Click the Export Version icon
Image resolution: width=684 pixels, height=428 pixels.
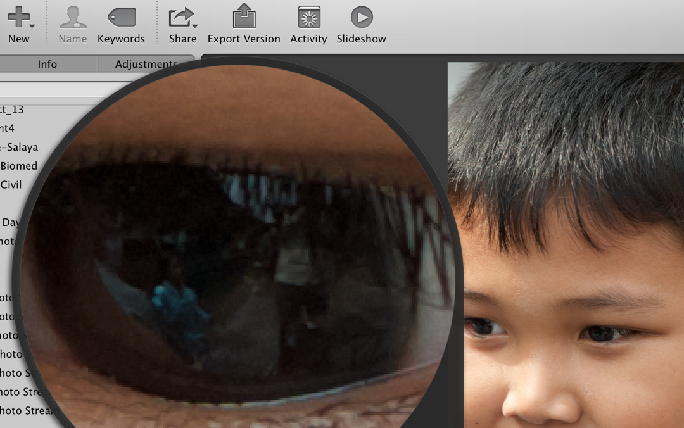point(244,16)
